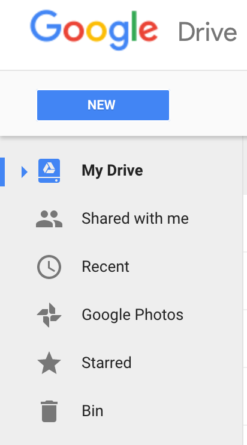247x445 pixels.
Task: Click the letter G of the Google logo
Action: pyautogui.click(x=46, y=26)
